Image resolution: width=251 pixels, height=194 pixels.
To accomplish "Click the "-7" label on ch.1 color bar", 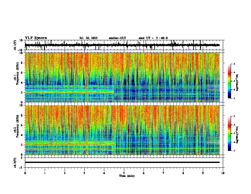I will point(234,98).
